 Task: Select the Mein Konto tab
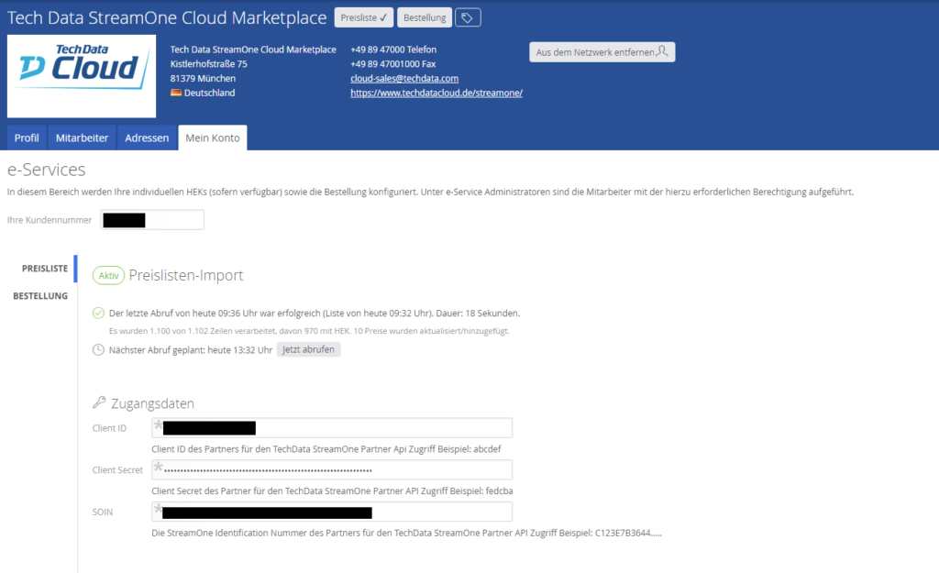point(213,138)
